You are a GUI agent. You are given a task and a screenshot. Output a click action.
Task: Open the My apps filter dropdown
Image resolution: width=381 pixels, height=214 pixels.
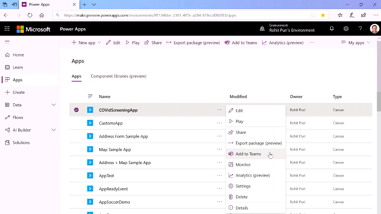pos(356,43)
